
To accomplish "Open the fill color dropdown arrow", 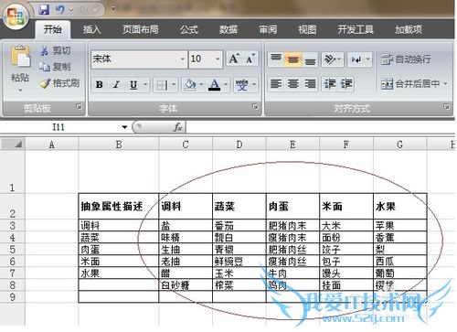I will [201, 84].
